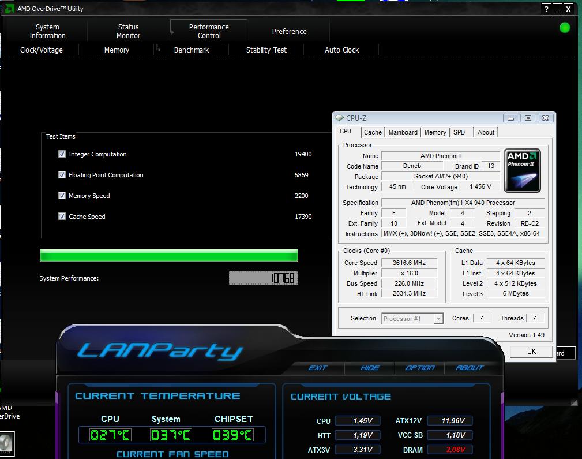Click EXIT in the LANParty panel
The height and width of the screenshot is (459, 582).
(318, 368)
